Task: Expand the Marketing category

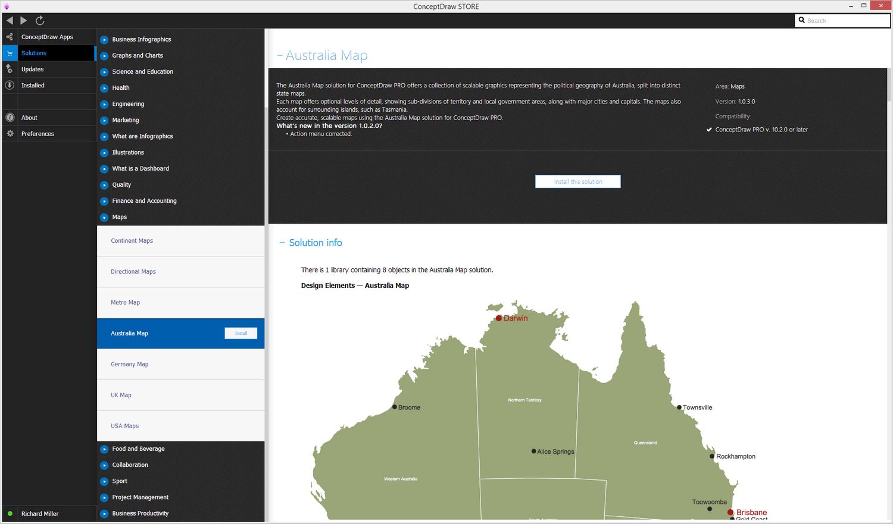Action: point(104,120)
